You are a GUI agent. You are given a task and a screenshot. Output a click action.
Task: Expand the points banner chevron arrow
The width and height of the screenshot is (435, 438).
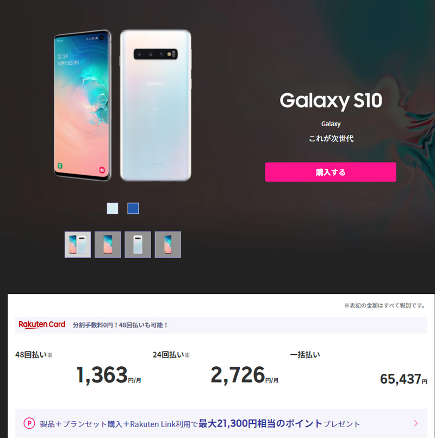tap(416, 423)
